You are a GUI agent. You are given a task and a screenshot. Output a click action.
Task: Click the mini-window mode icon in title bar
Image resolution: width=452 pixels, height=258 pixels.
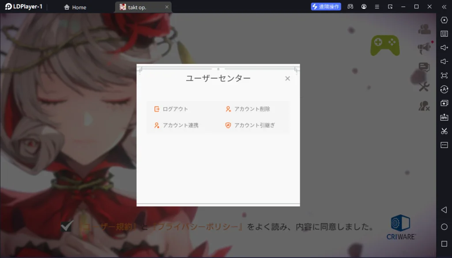390,7
